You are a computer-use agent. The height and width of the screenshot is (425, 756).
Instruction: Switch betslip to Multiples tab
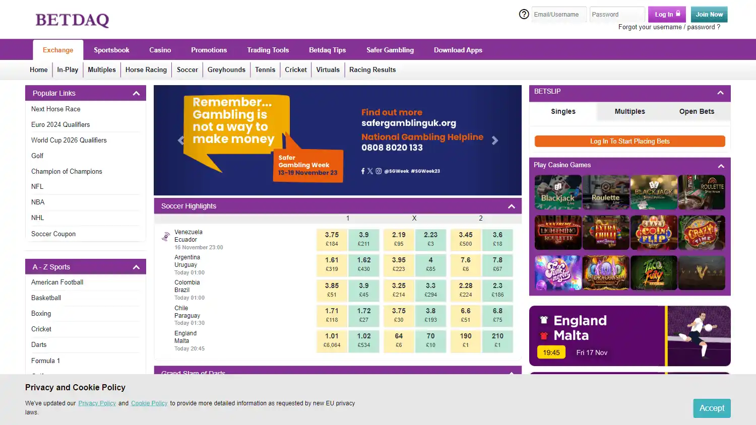[x=629, y=111]
